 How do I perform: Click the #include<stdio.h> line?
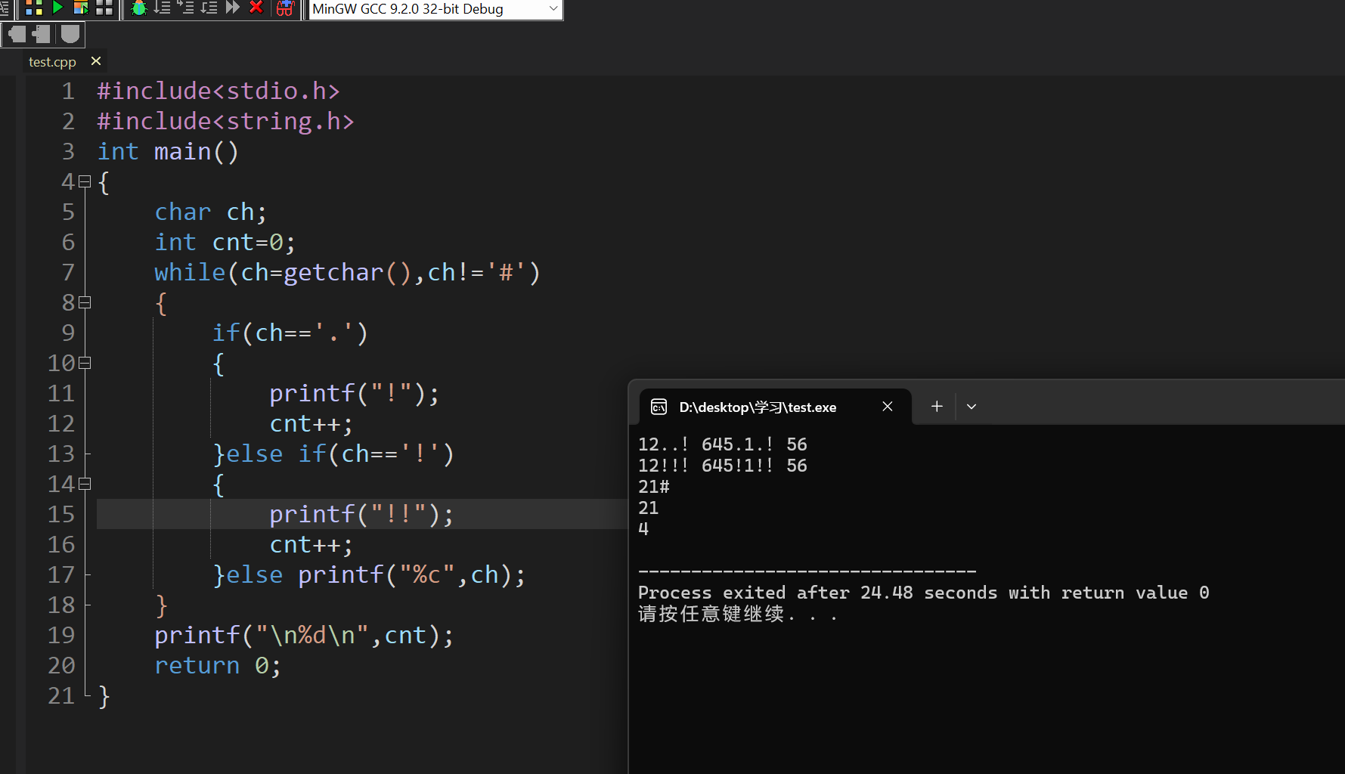[218, 91]
